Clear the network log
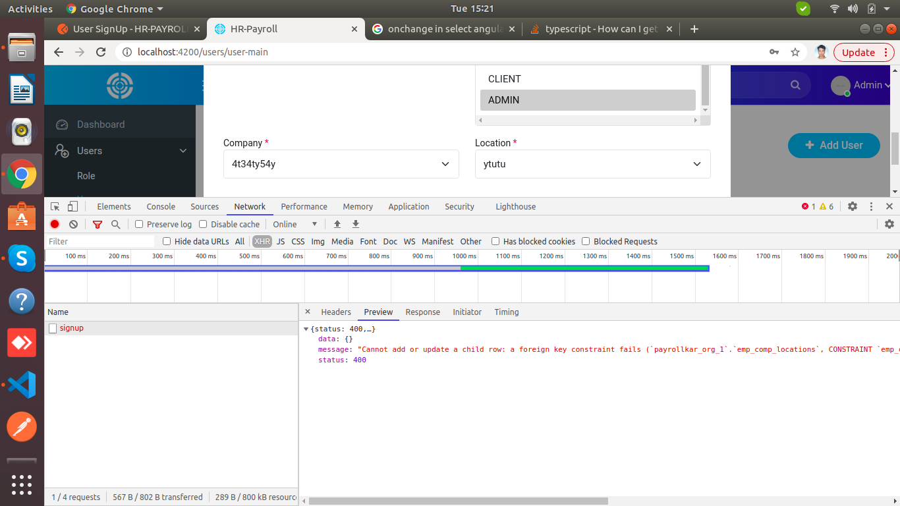This screenshot has height=506, width=900. click(74, 224)
